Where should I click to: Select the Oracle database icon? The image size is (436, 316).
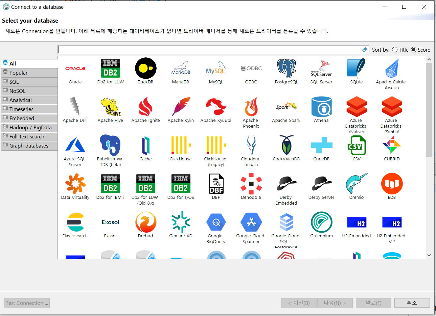pyautogui.click(x=75, y=68)
